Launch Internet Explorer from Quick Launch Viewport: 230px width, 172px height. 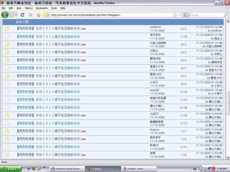tap(29, 169)
